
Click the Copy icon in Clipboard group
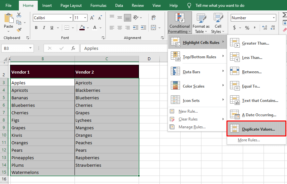[19, 22]
